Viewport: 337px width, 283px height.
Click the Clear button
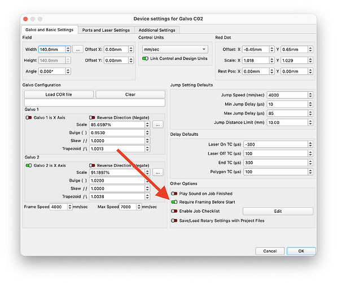(130, 95)
